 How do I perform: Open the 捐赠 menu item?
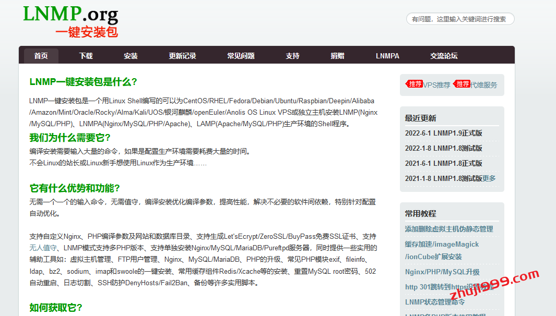coord(337,56)
